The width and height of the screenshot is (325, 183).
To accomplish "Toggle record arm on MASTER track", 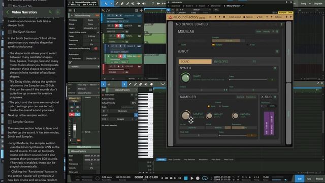I will pos(117,26).
